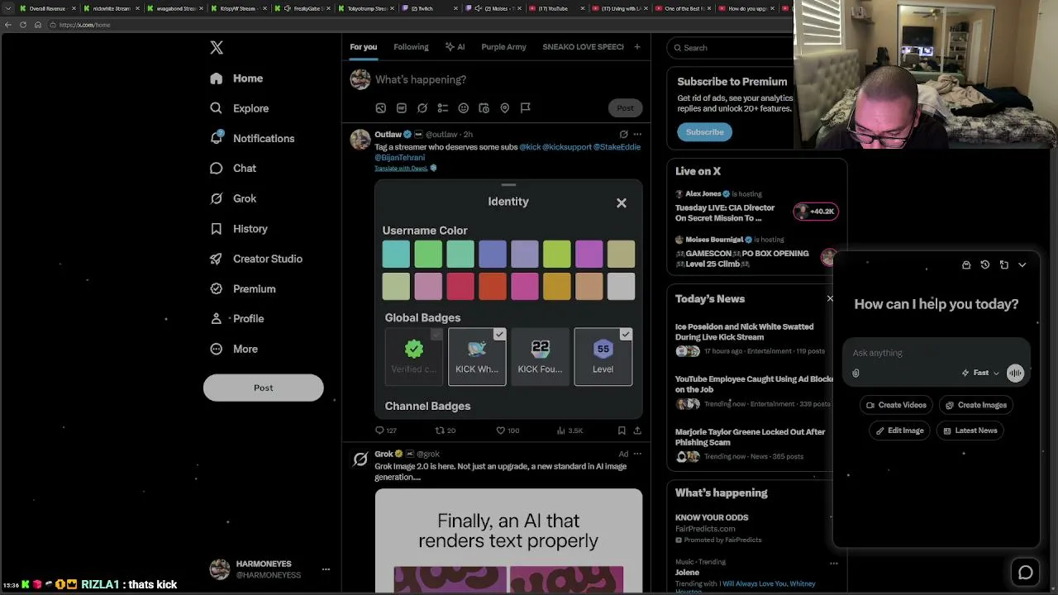Reply to the Outlaw post
The image size is (1058, 595).
click(386, 431)
